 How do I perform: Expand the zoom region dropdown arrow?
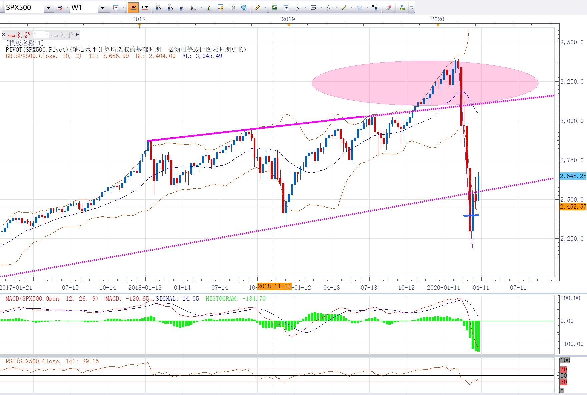[201, 7]
